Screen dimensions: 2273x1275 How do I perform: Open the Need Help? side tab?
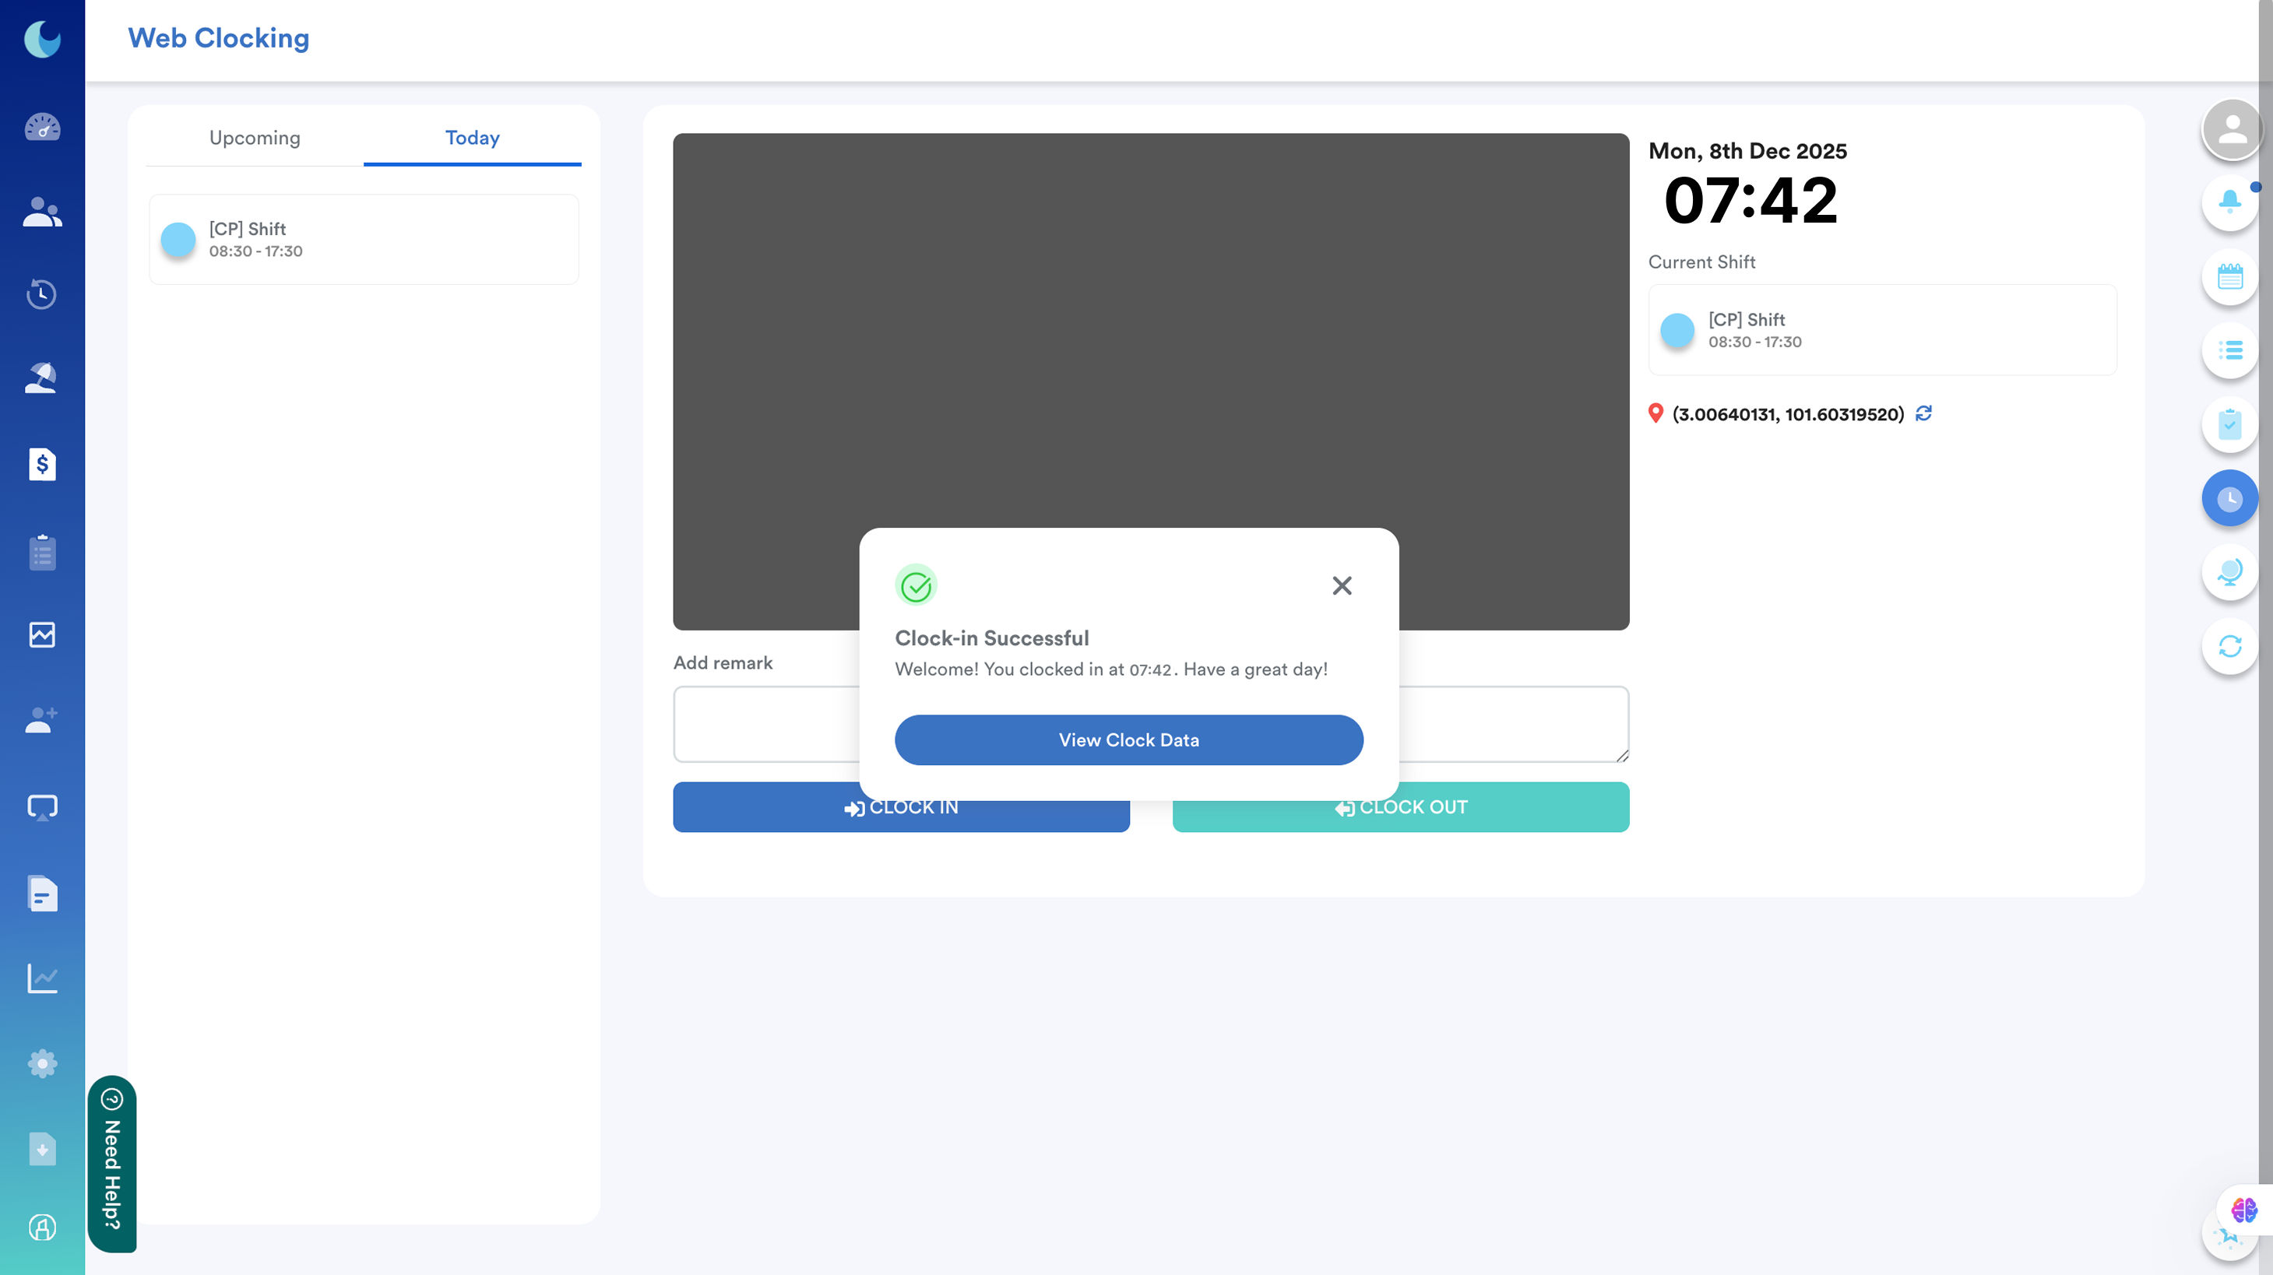(x=112, y=1163)
